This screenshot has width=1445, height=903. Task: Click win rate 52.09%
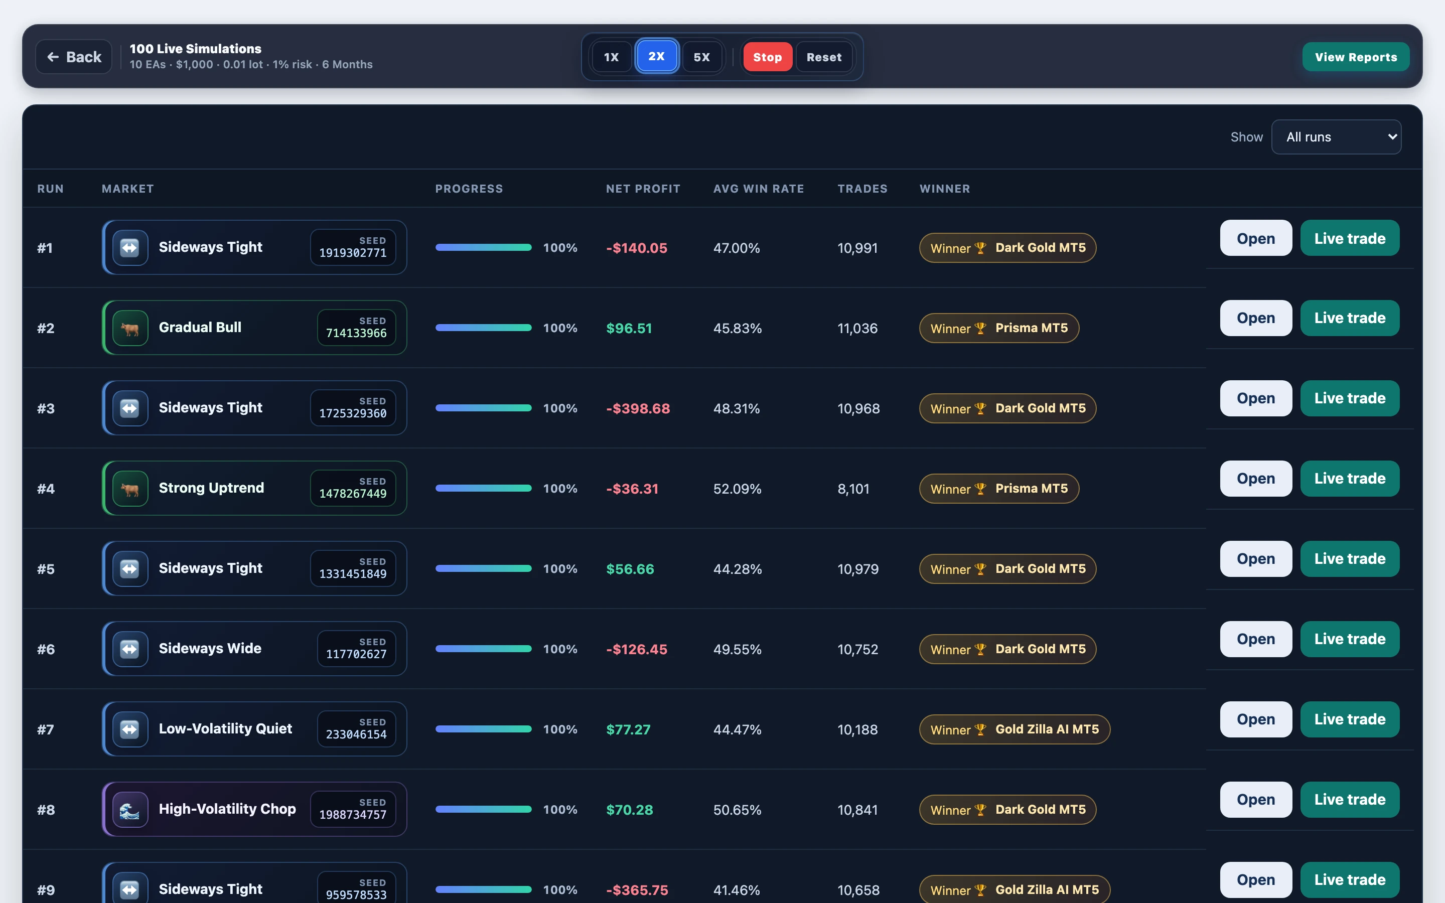[x=738, y=489]
